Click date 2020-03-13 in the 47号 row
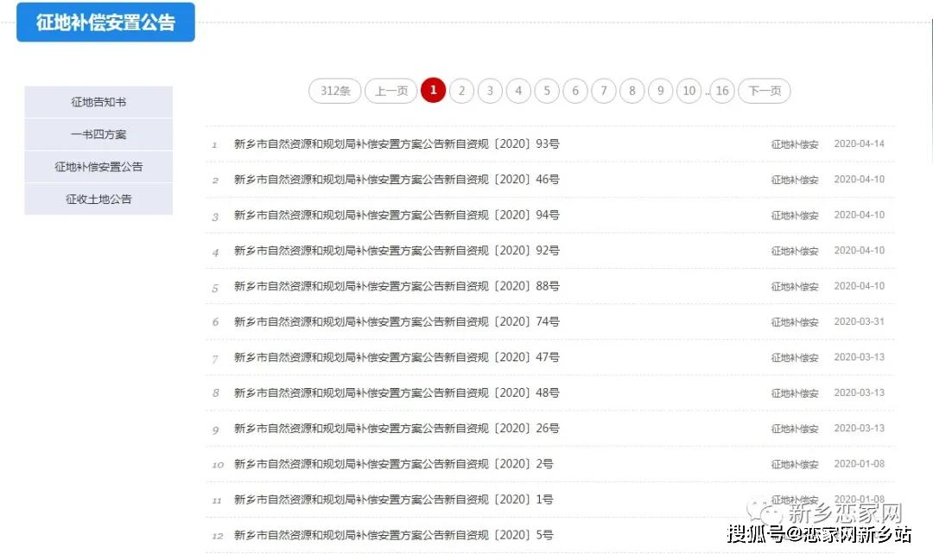 click(860, 357)
